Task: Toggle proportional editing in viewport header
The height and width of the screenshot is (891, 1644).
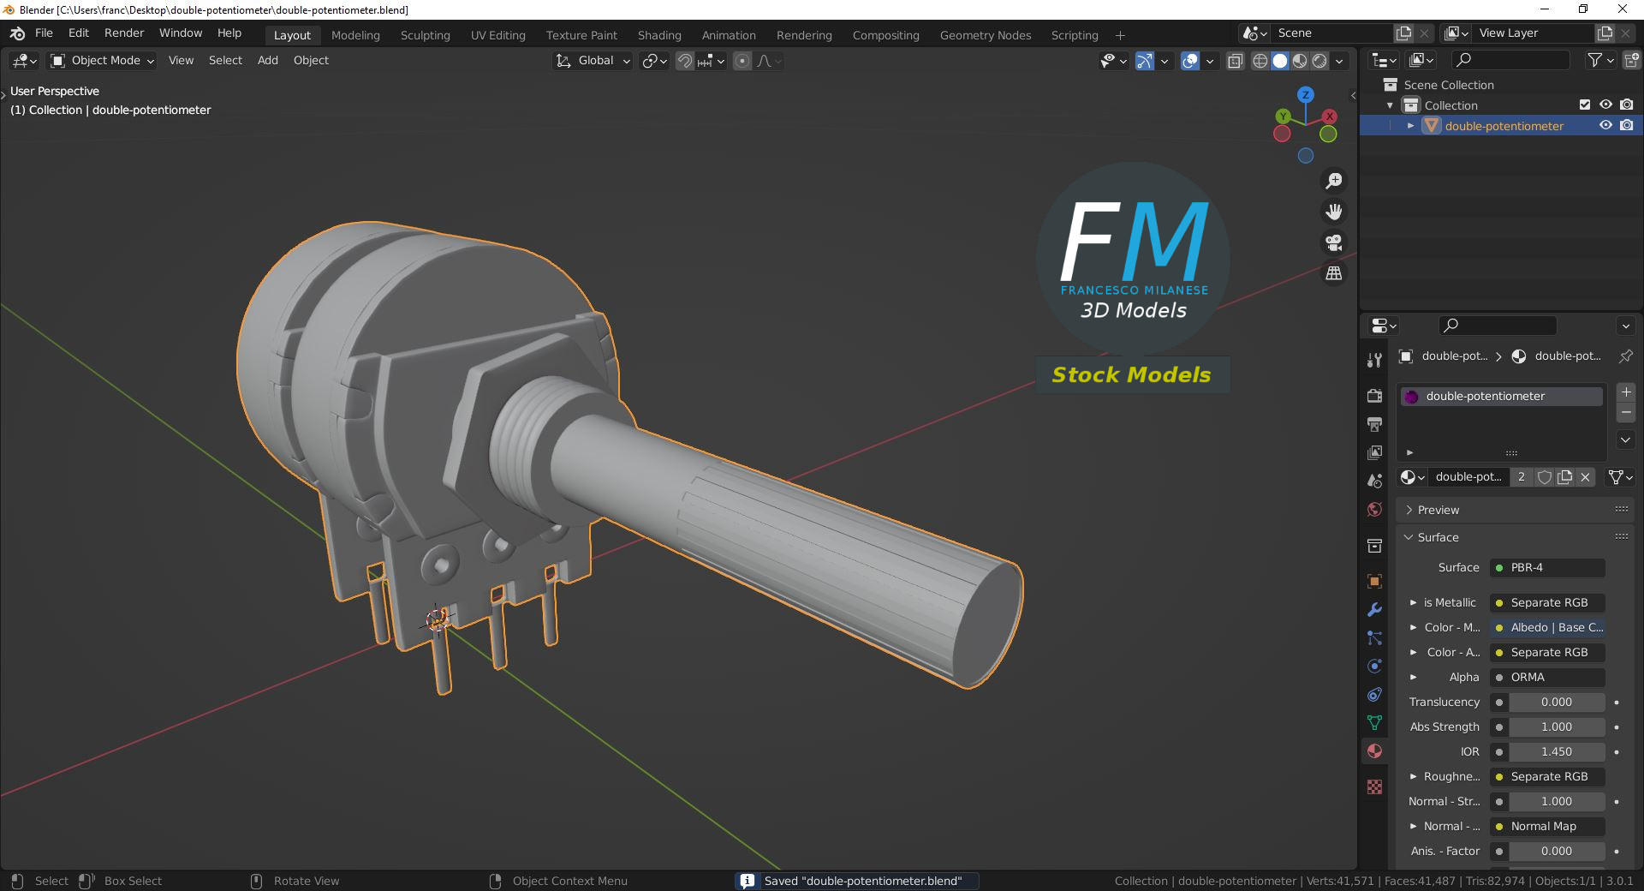Action: coord(742,61)
